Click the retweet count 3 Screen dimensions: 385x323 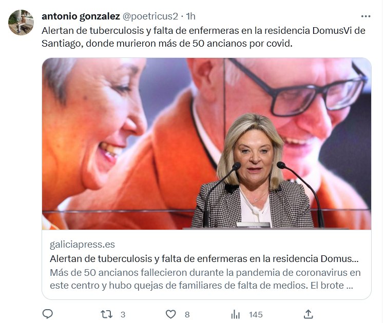123,315
